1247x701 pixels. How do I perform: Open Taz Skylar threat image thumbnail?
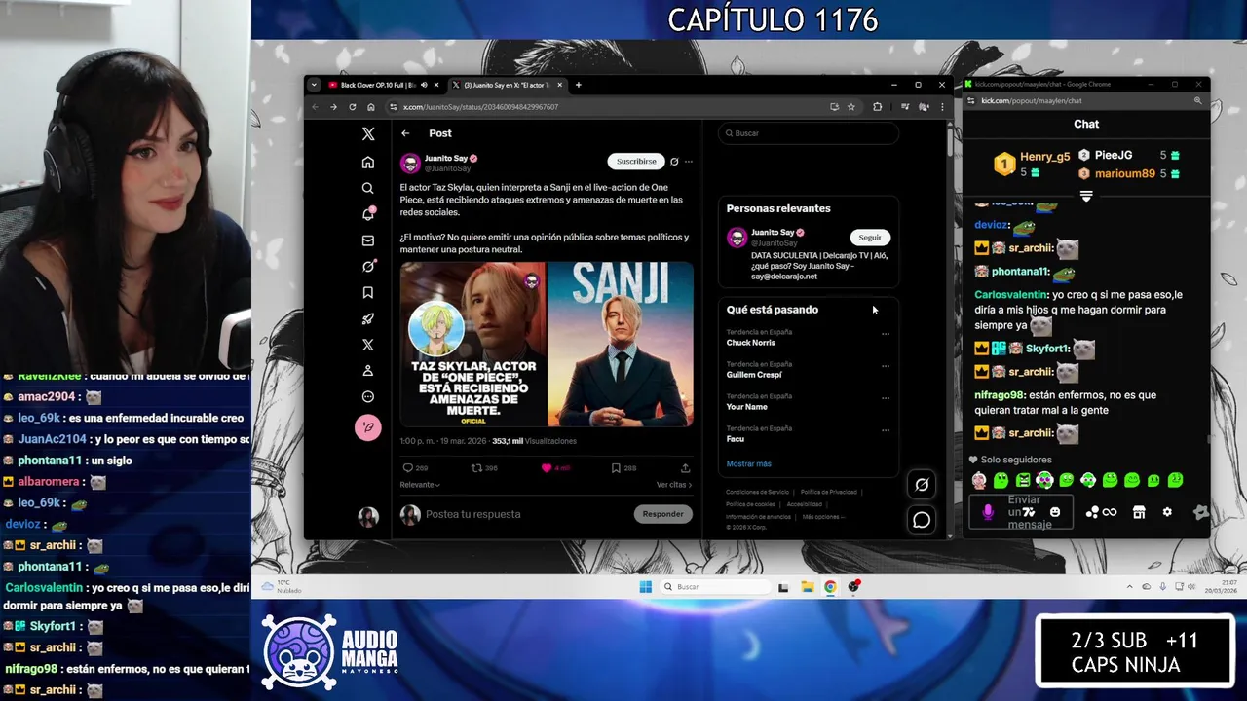(472, 345)
